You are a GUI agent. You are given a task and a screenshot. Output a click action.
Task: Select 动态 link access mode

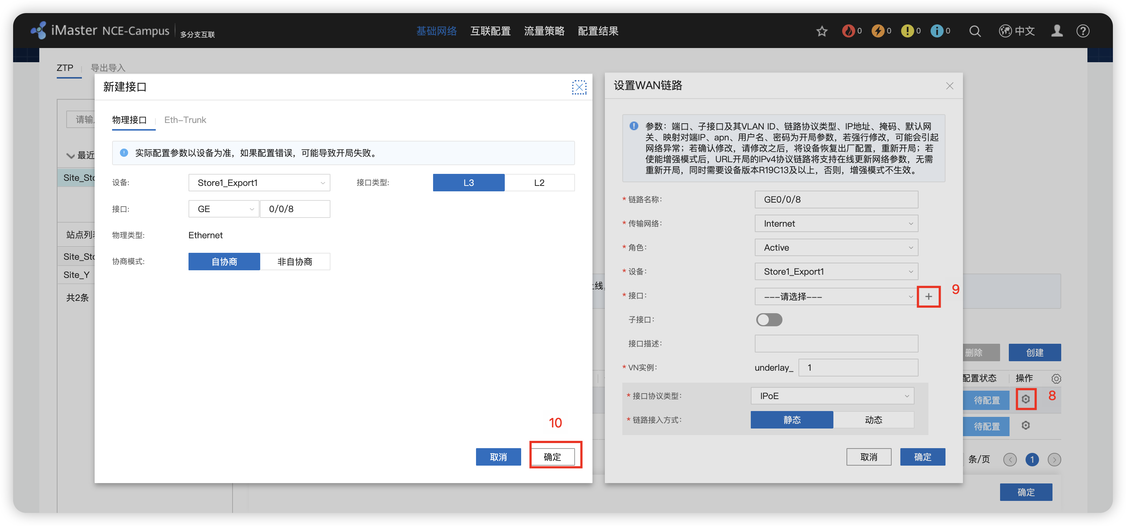click(873, 420)
